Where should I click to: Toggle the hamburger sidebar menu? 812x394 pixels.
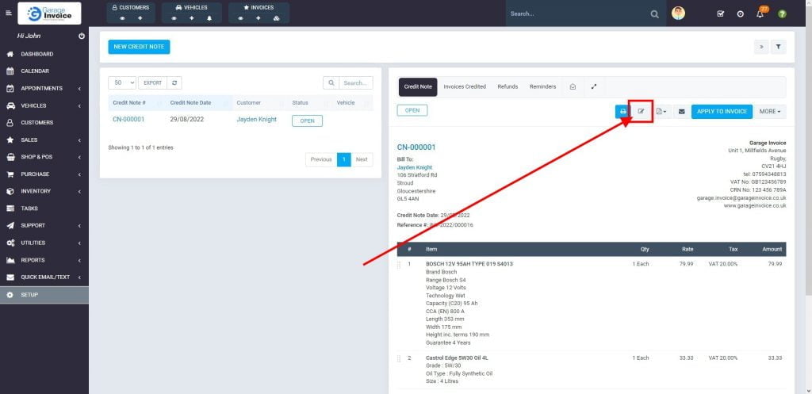9,13
